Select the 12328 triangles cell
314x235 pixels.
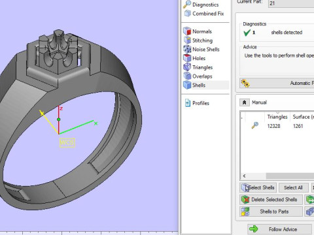(x=274, y=126)
